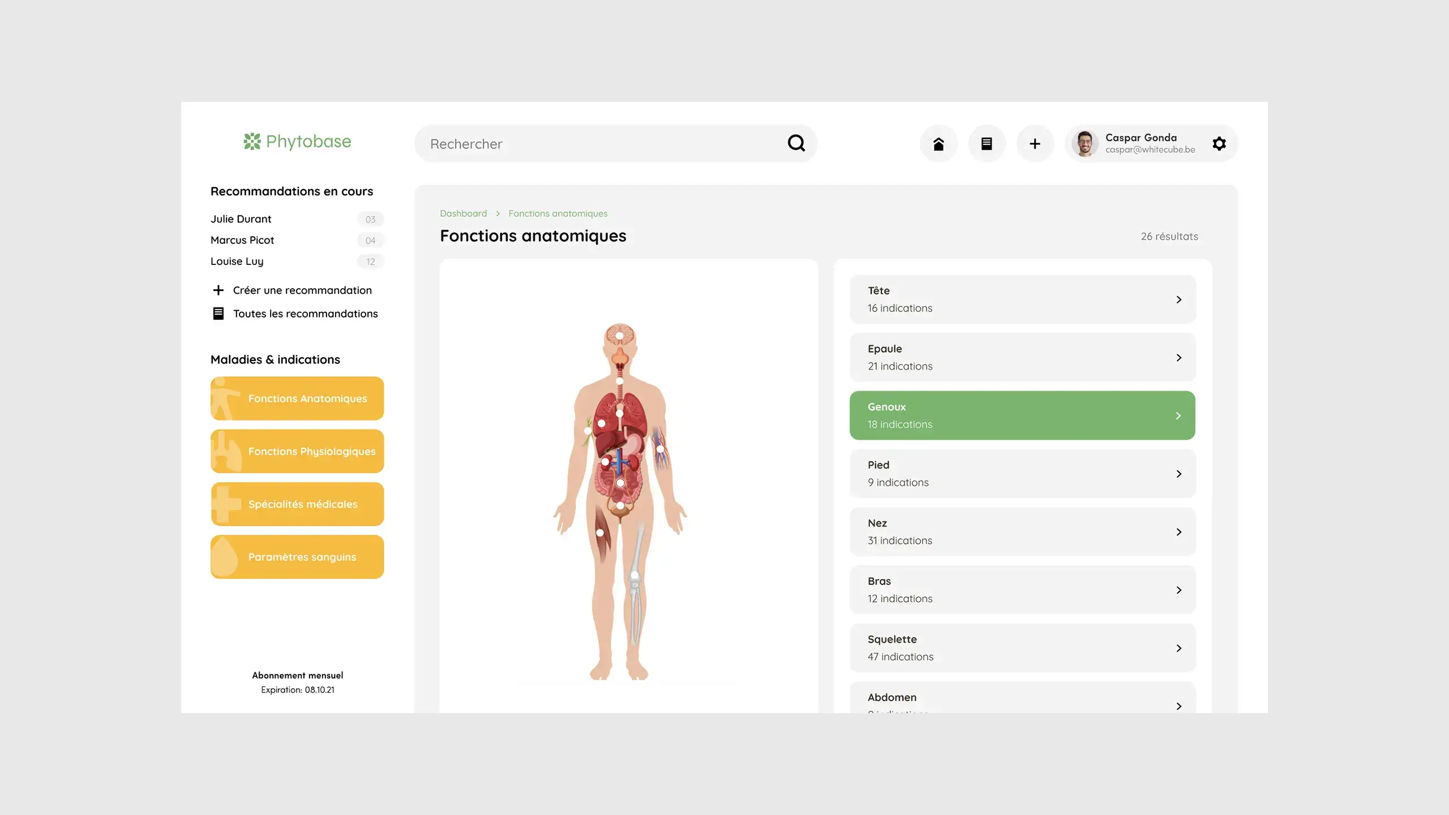Expand the Nez chevron
The height and width of the screenshot is (815, 1449).
[x=1178, y=532]
